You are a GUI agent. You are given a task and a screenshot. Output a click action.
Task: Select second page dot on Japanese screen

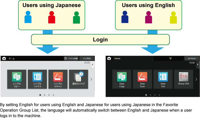pos(44,95)
